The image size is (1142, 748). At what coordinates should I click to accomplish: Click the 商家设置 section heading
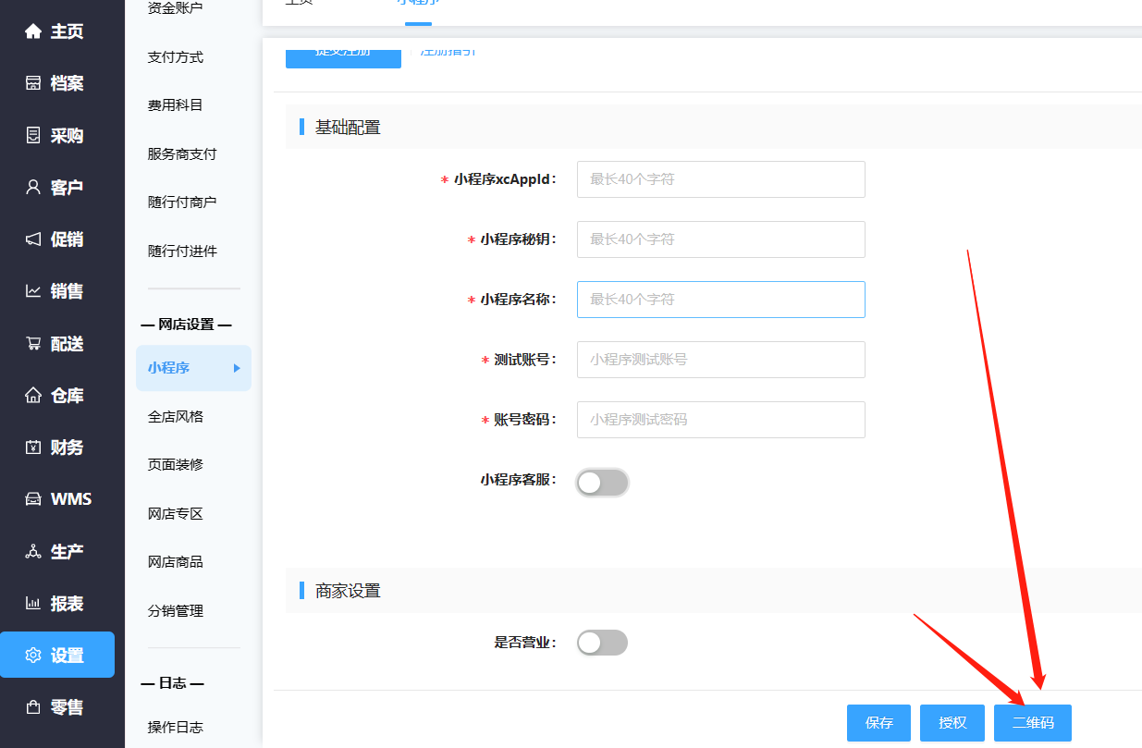click(x=348, y=591)
